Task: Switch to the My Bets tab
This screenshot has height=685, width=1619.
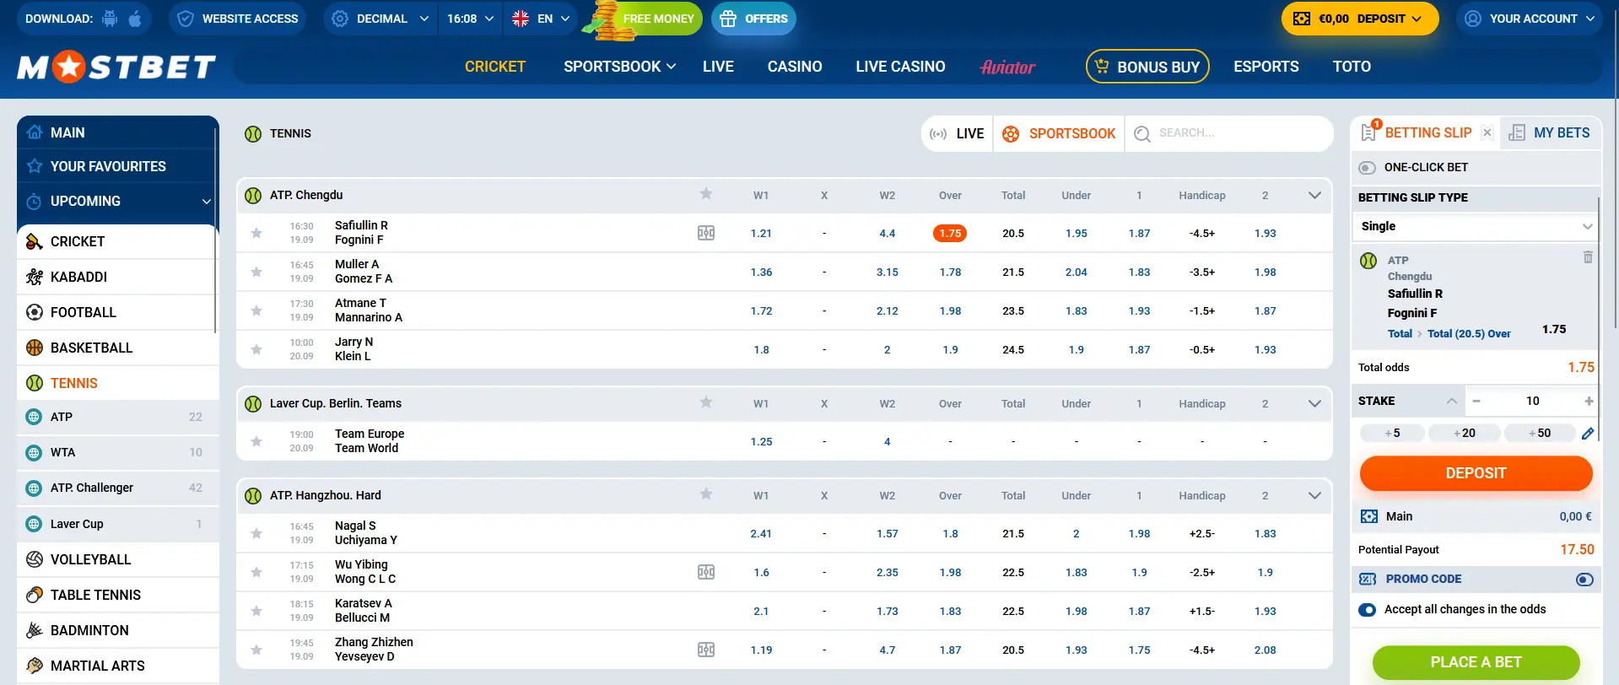Action: tap(1550, 132)
